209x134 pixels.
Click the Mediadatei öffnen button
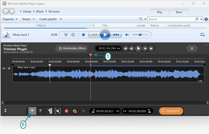click(x=72, y=48)
